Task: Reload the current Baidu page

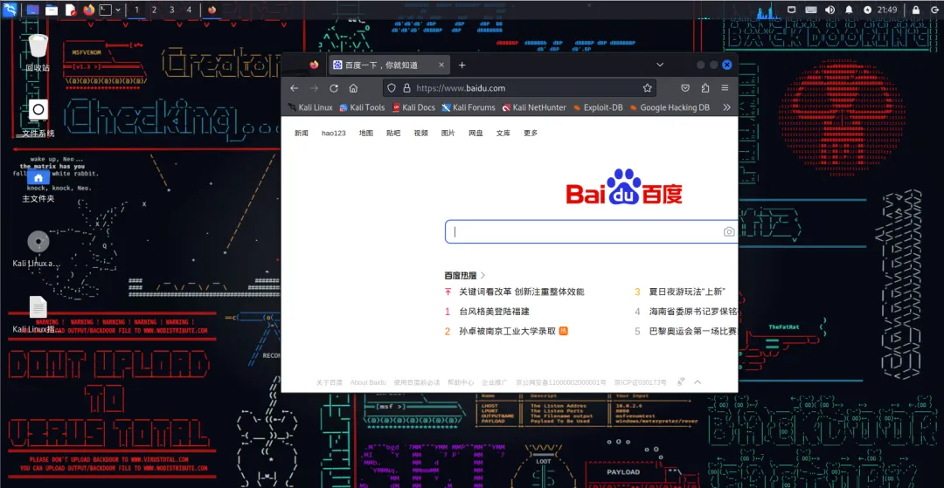Action: coord(334,88)
